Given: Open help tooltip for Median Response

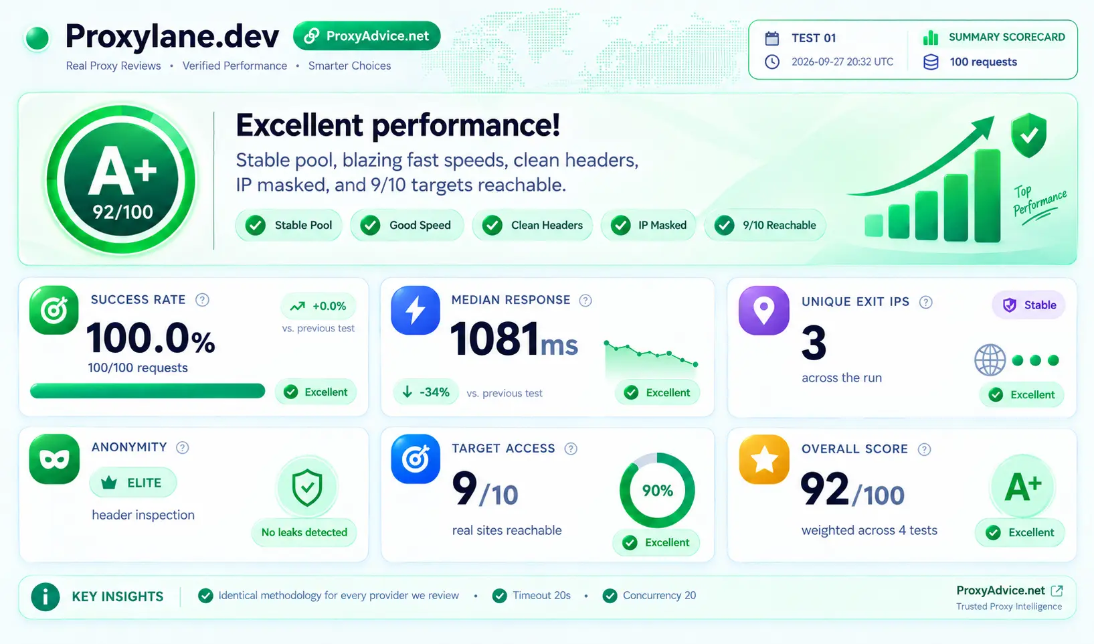Looking at the screenshot, I should pos(585,301).
